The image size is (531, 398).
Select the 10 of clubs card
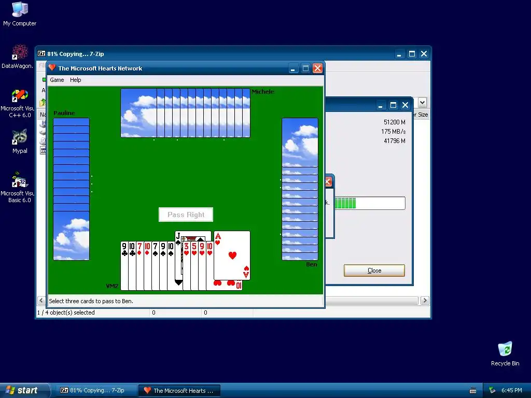tap(132, 266)
